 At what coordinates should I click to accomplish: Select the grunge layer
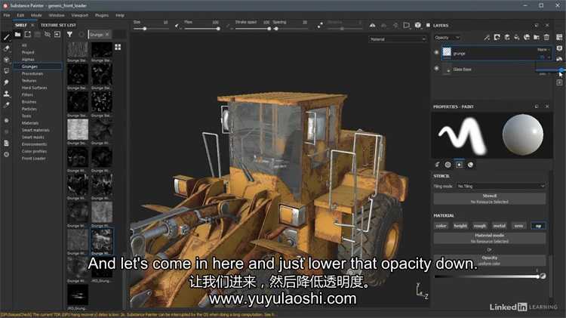point(497,53)
